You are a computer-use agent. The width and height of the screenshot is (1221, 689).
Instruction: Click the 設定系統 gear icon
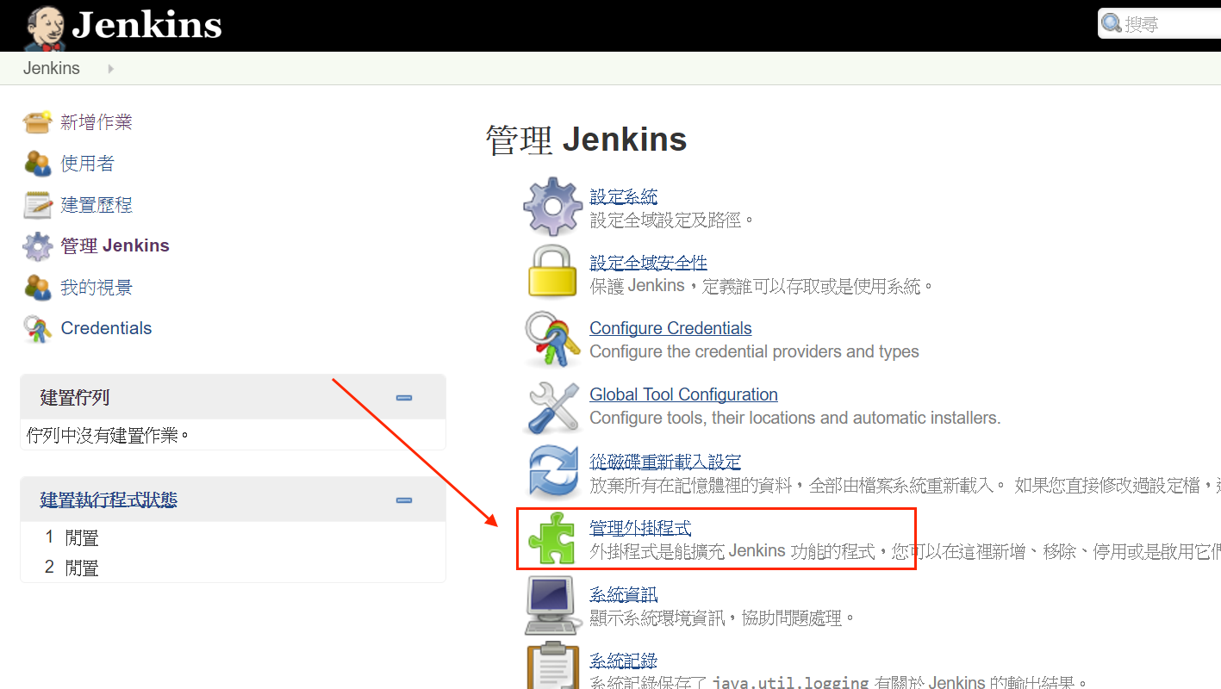(x=553, y=207)
